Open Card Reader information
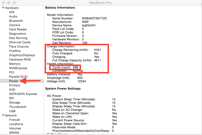 pos(18,29)
